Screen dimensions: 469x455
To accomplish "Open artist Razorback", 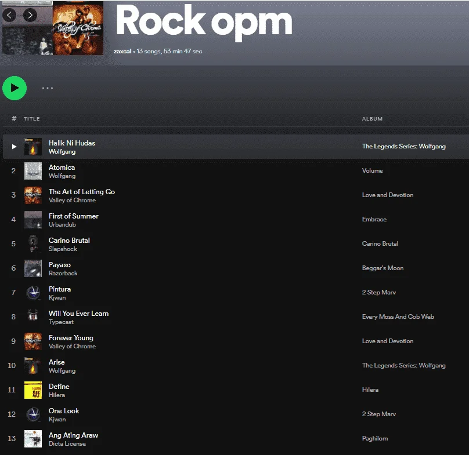I will coord(63,274).
